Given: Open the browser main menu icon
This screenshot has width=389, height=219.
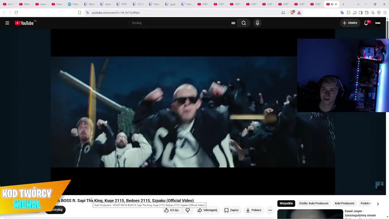Looking at the screenshot, I should point(385,12).
